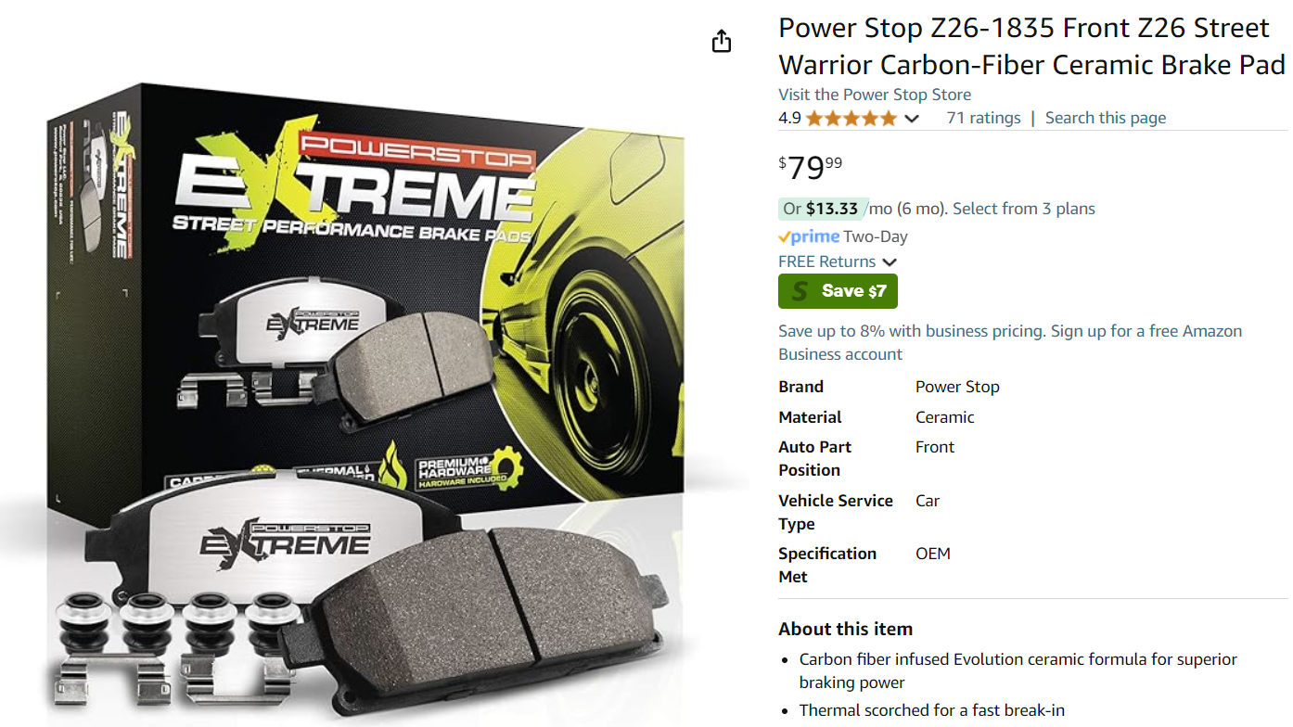The height and width of the screenshot is (727, 1293).
Task: Visit the Power Stop Store
Action: coord(875,95)
